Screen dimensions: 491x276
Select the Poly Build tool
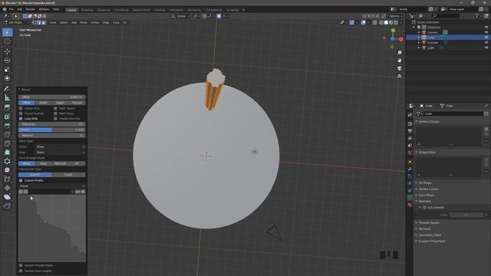(x=7, y=153)
